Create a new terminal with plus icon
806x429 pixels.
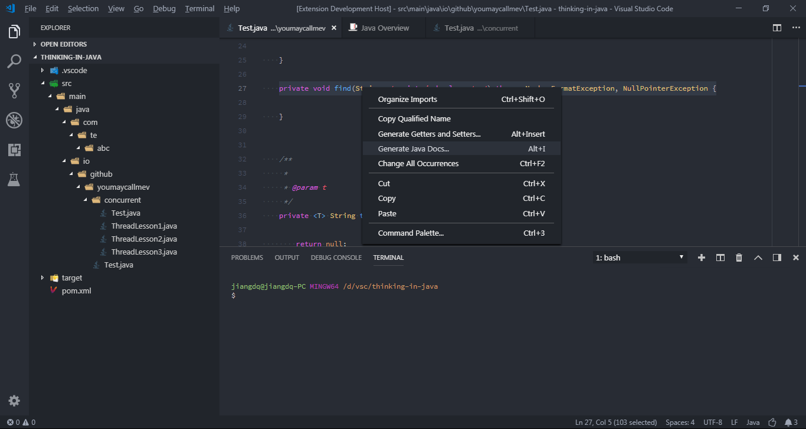click(x=702, y=258)
